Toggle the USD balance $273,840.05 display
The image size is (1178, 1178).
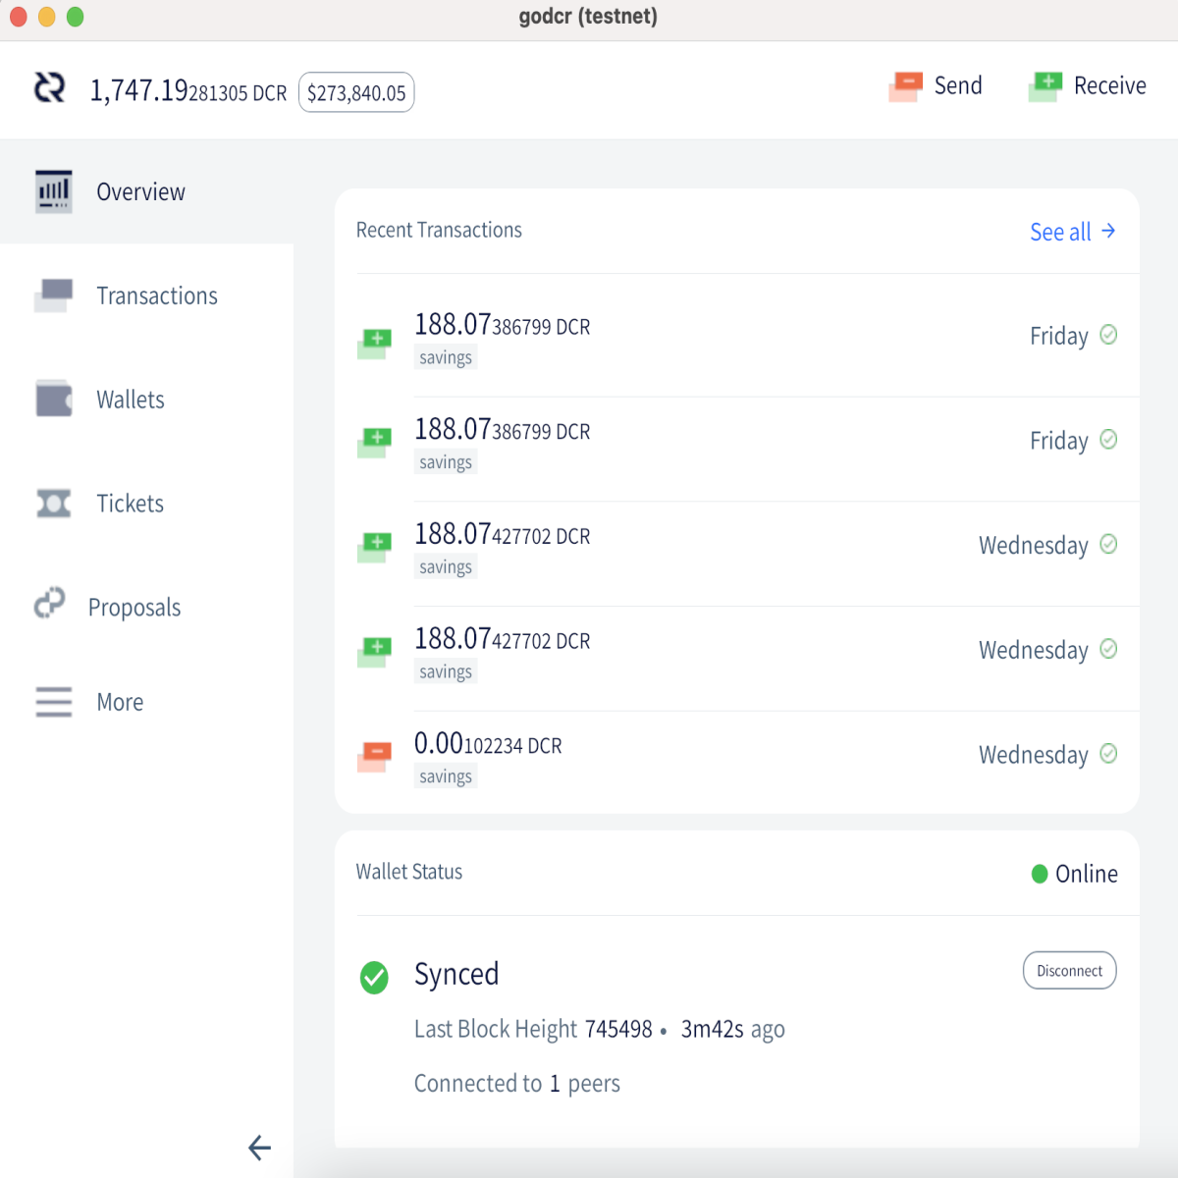click(x=356, y=92)
